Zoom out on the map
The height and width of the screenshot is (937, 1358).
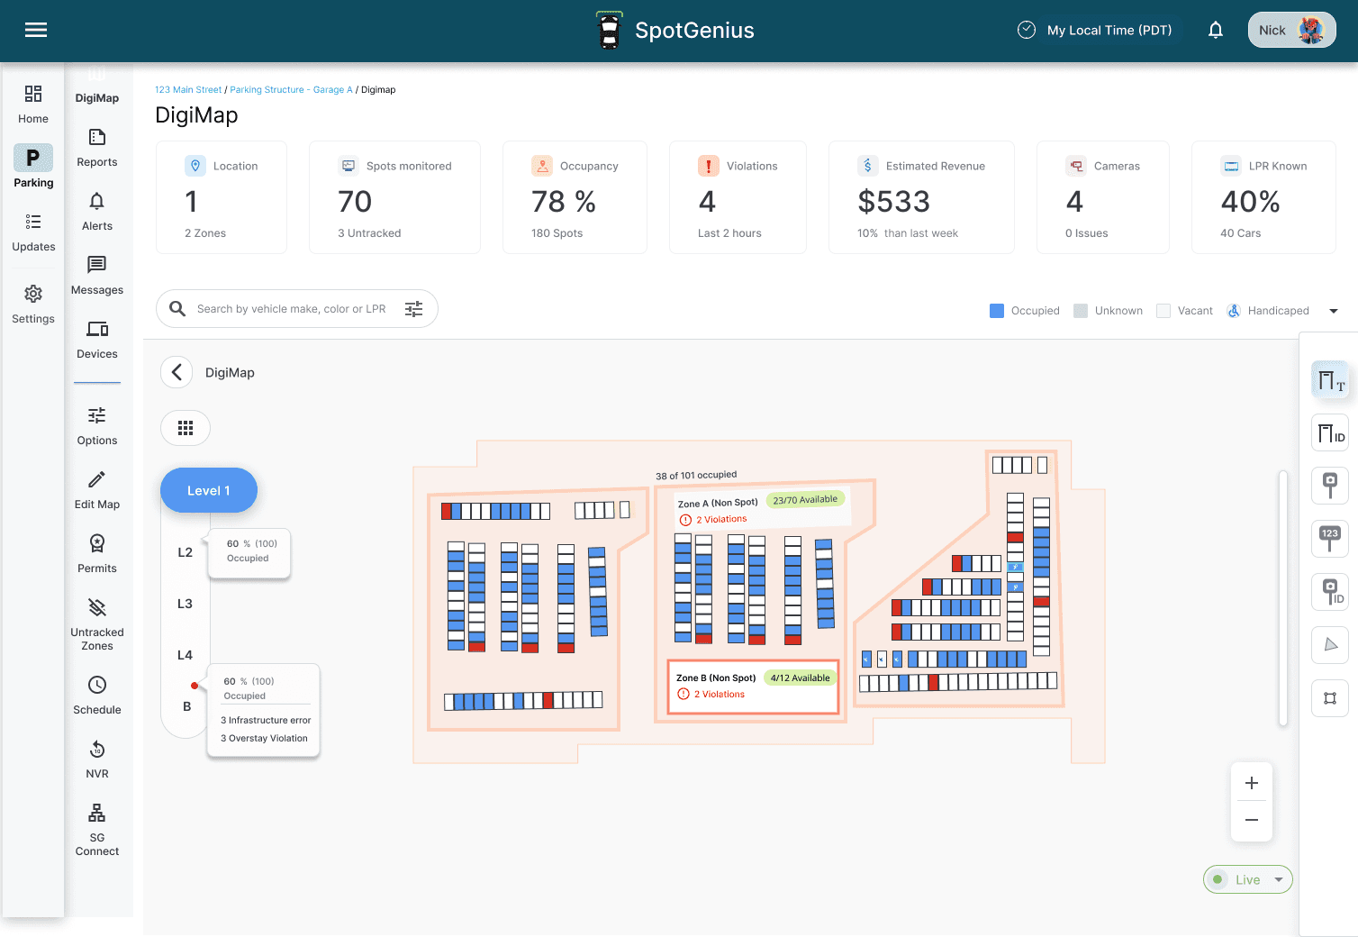click(1252, 821)
